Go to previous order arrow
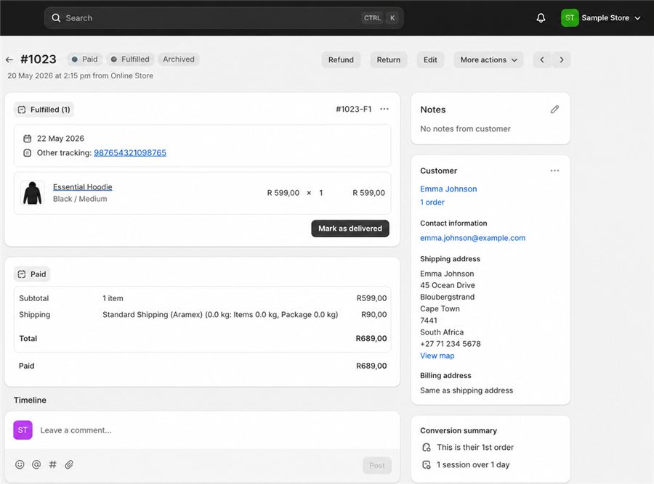Viewport: 654px width, 484px height. 542,60
